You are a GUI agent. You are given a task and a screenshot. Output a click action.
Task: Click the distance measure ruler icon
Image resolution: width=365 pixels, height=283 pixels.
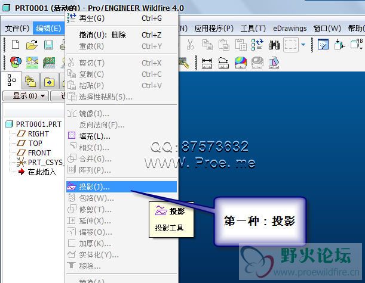[207, 63]
